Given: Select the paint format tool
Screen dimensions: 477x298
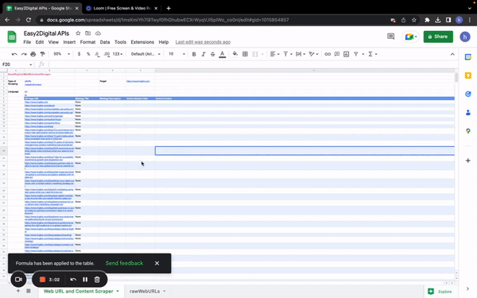Looking at the screenshot, I should pyautogui.click(x=43, y=54).
